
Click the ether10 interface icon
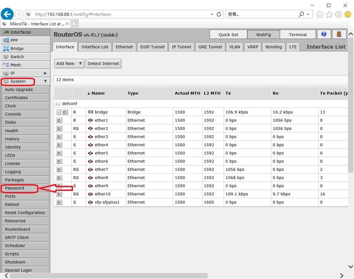(x=90, y=194)
